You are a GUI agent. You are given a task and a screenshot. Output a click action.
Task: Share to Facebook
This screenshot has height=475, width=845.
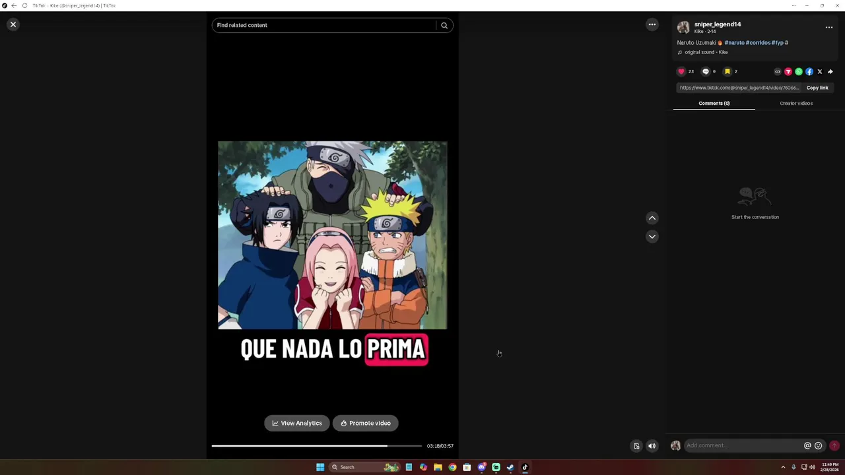[x=809, y=71]
